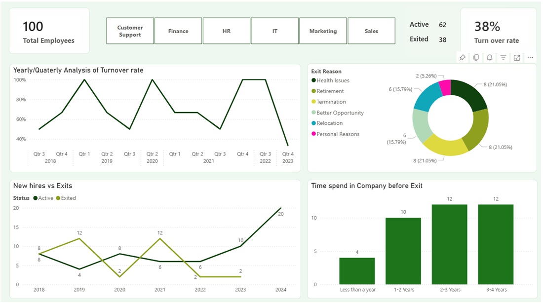Viewport: 543px width, 303px height.
Task: Click the pink Personal Reasons donut slice
Action: tap(445, 87)
